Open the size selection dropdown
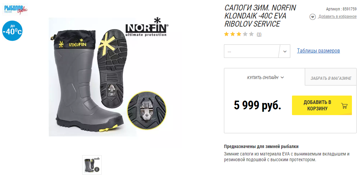Screen dimensions: 359x176 (257, 51)
